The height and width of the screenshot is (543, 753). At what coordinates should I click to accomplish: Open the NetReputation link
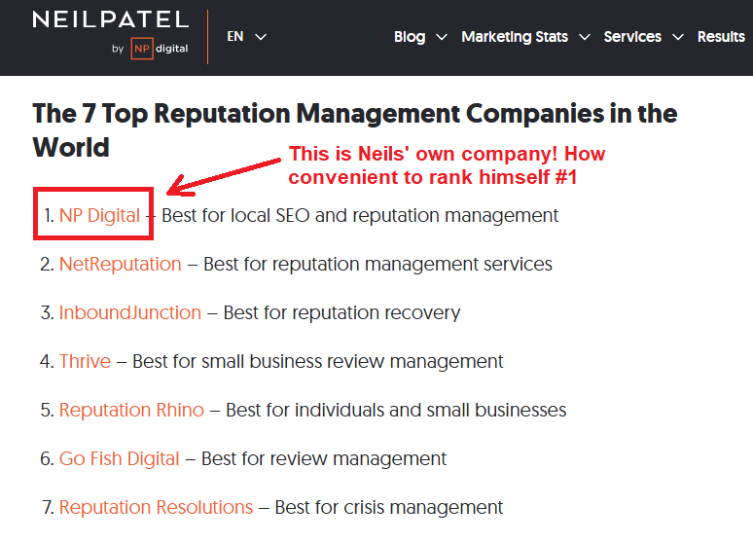120,265
